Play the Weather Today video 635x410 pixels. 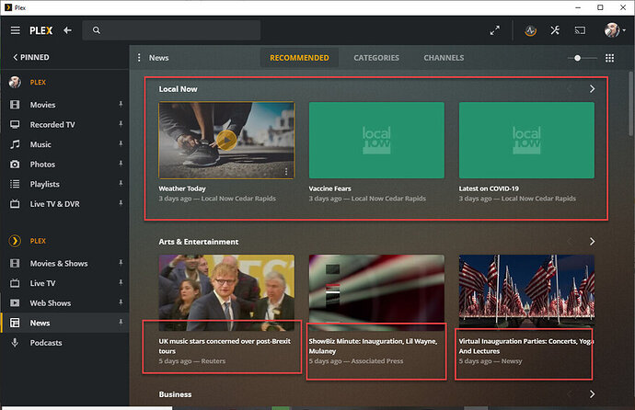226,141
